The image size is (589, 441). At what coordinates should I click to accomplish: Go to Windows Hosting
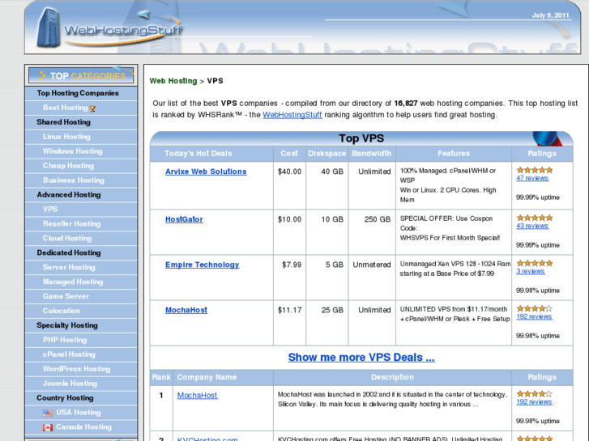72,151
